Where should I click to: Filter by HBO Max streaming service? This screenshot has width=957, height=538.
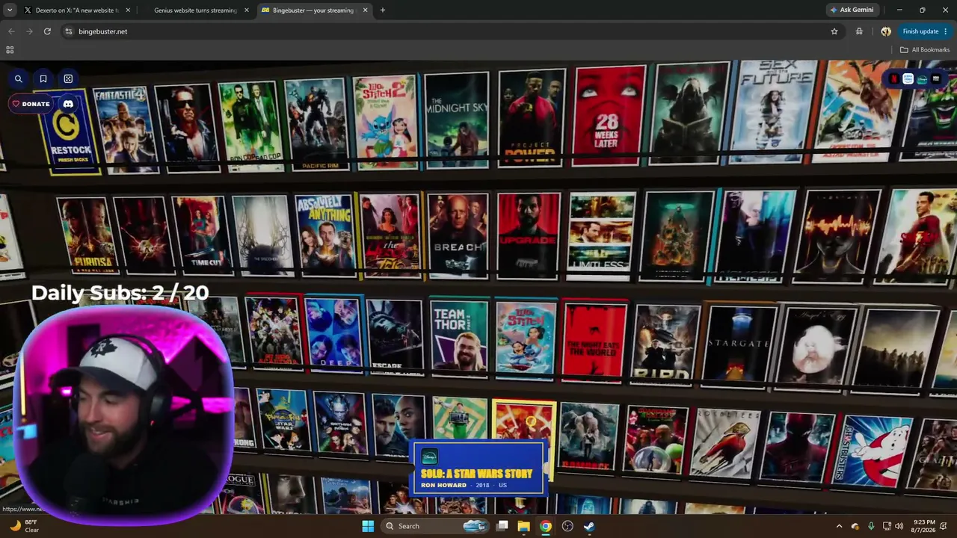click(x=935, y=78)
